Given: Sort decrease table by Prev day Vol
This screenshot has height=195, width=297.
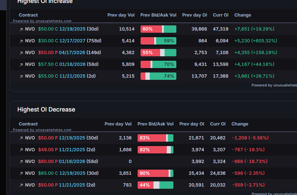Looking at the screenshot, I should (x=118, y=124).
